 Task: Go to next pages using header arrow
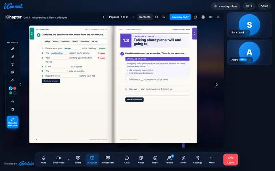[x=133, y=17]
